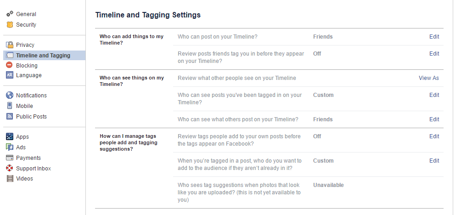Click the Videos film icon
The height and width of the screenshot is (215, 461).
[x=10, y=179]
